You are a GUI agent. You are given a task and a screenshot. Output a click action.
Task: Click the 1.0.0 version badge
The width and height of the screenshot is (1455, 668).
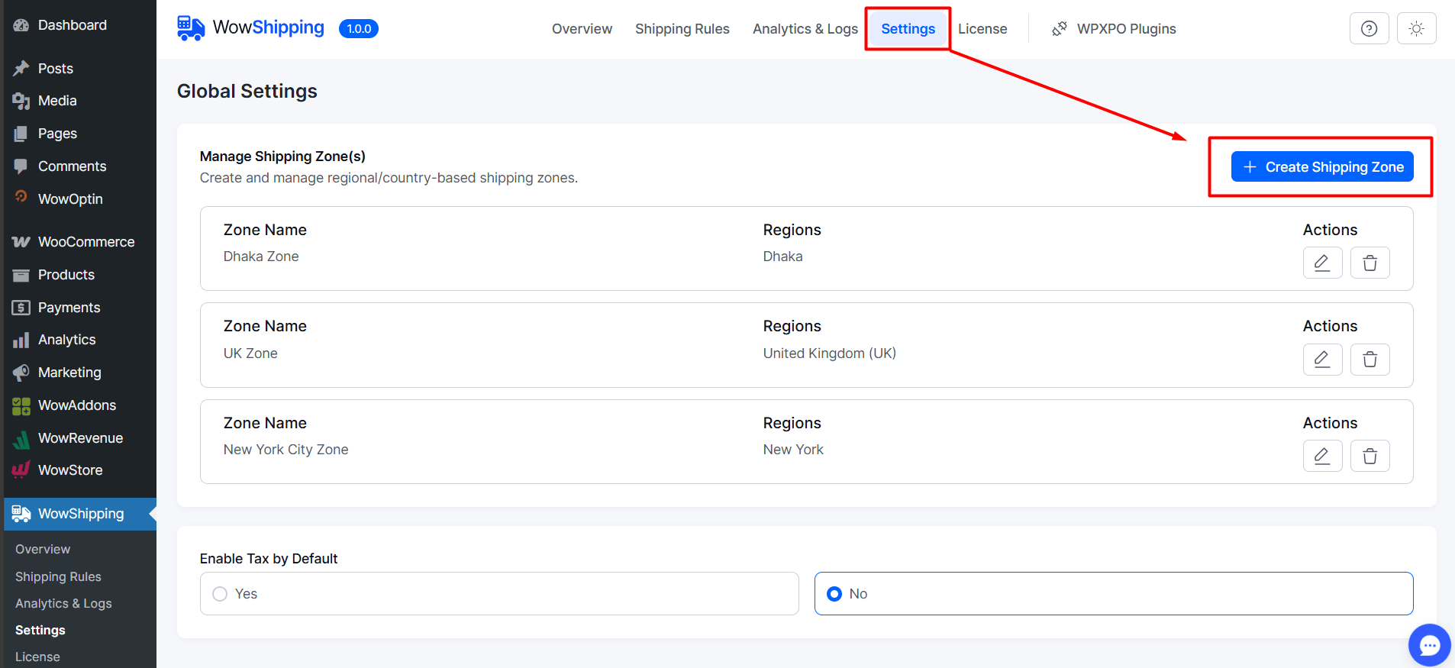tap(359, 29)
